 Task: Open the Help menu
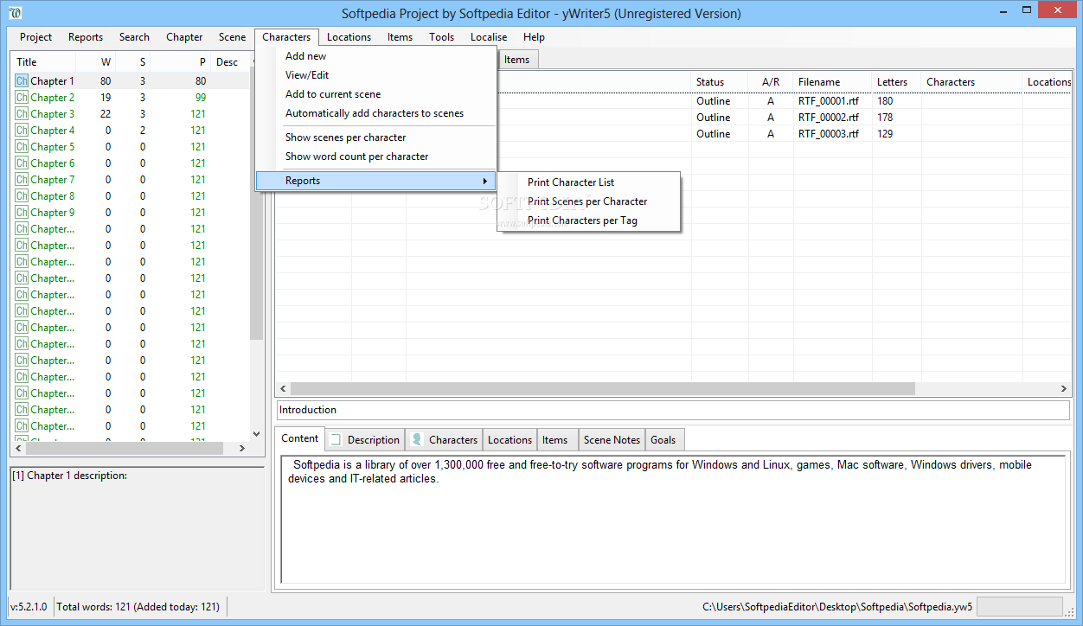pos(534,37)
